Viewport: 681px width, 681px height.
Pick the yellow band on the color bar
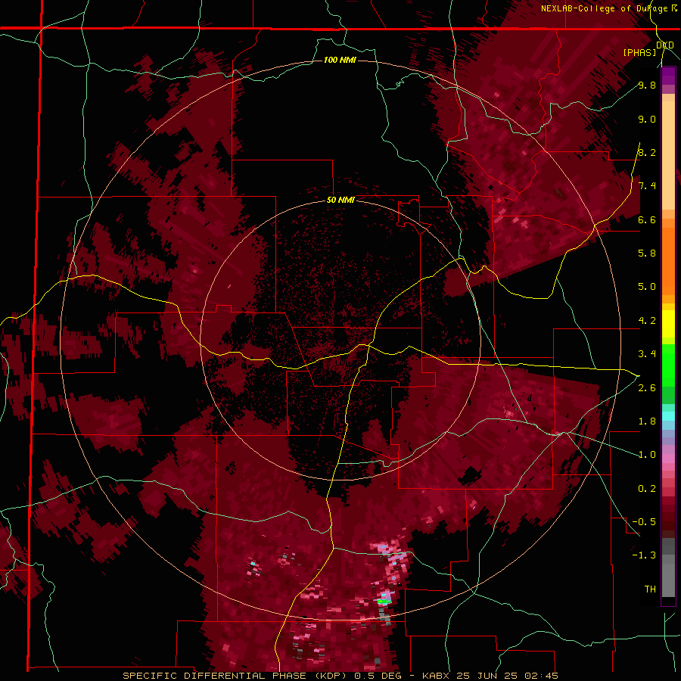(668, 324)
